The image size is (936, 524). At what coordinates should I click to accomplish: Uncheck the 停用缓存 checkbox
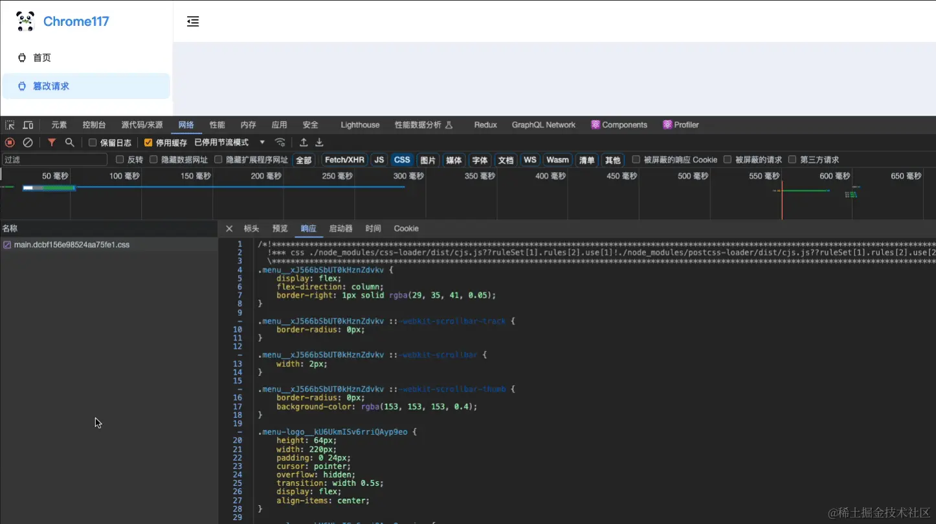(147, 142)
